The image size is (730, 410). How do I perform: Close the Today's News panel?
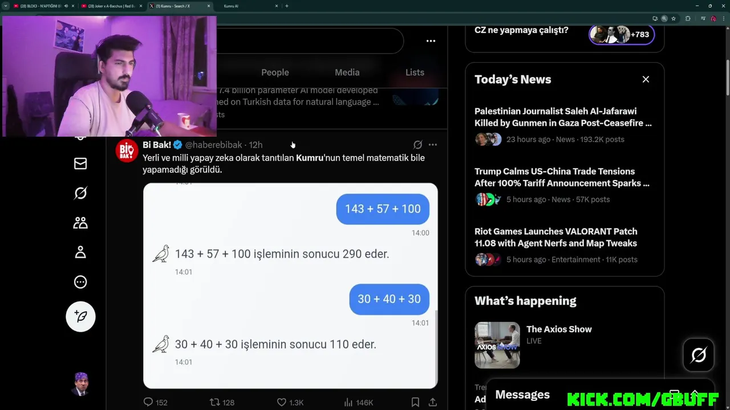646,80
